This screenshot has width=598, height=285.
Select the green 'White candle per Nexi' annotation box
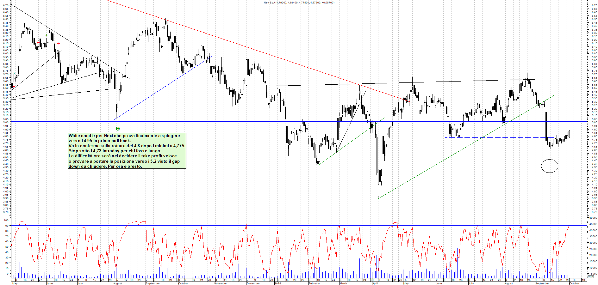pyautogui.click(x=127, y=151)
